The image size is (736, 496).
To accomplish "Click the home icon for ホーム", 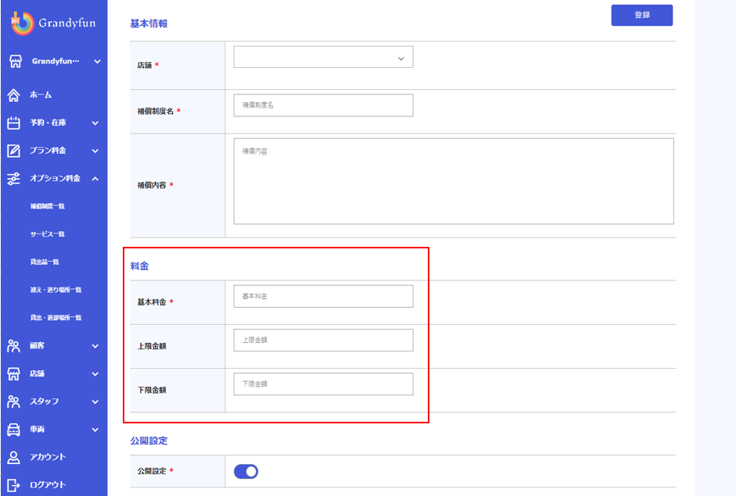I will click(13, 95).
